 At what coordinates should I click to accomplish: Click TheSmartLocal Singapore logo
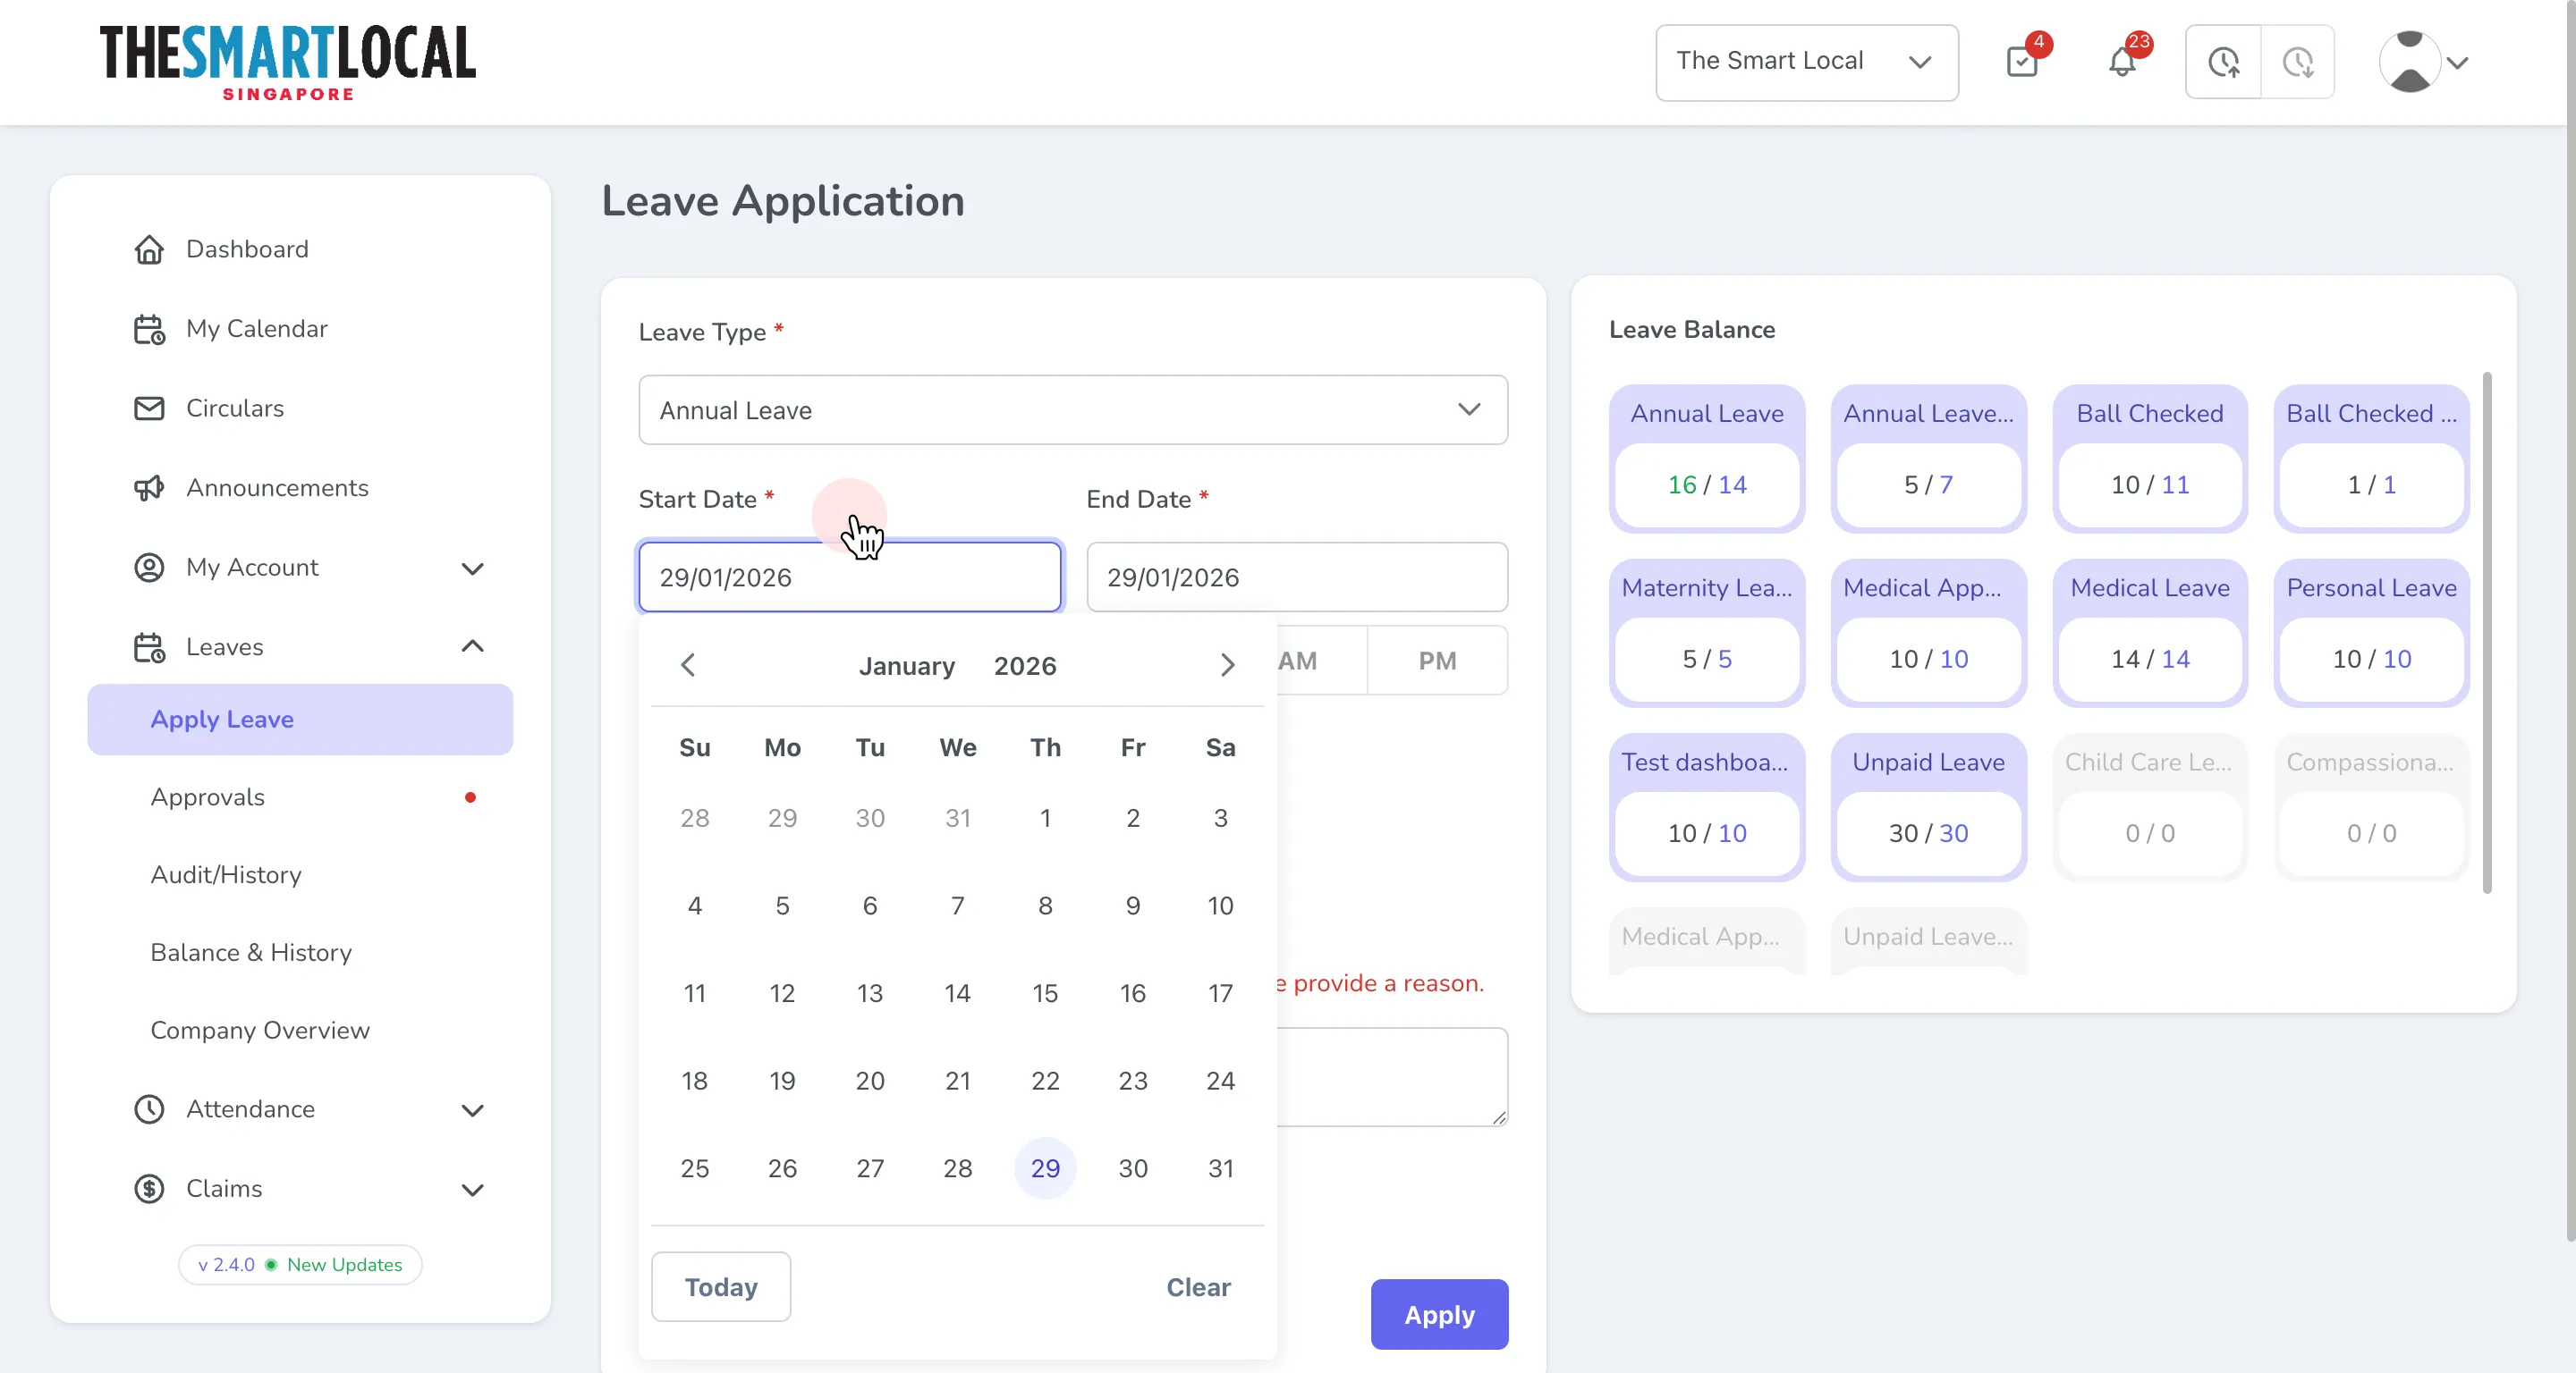288,62
